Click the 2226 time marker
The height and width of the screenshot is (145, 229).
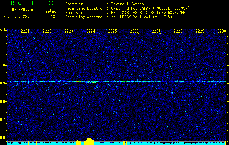(x=134, y=31)
